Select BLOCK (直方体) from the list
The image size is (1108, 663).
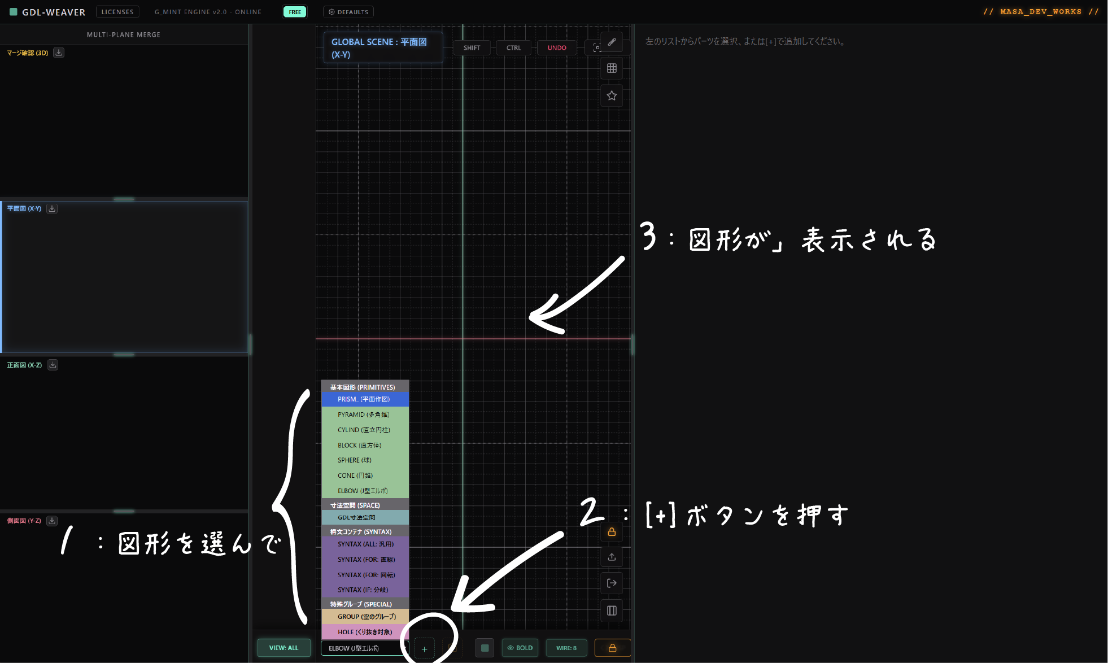(365, 445)
